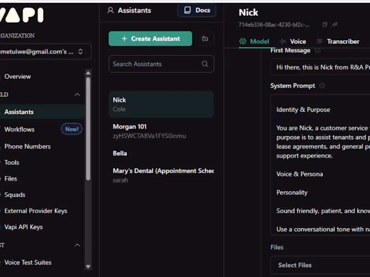The image size is (370, 277).
Task: Open Vapi API Keys
Action: [x=24, y=227]
